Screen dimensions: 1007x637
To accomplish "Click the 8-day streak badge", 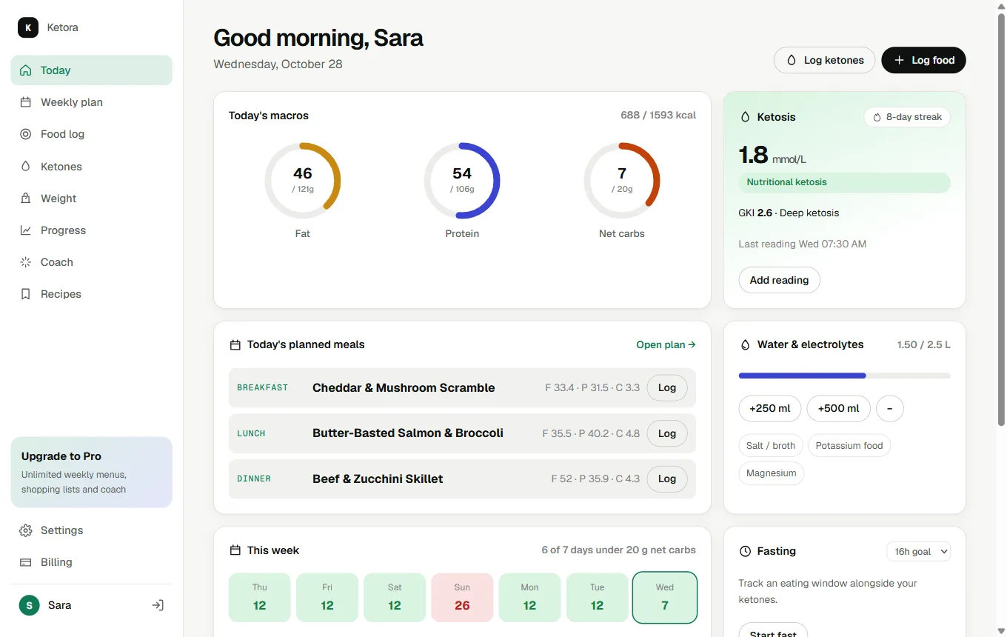I will (x=907, y=117).
